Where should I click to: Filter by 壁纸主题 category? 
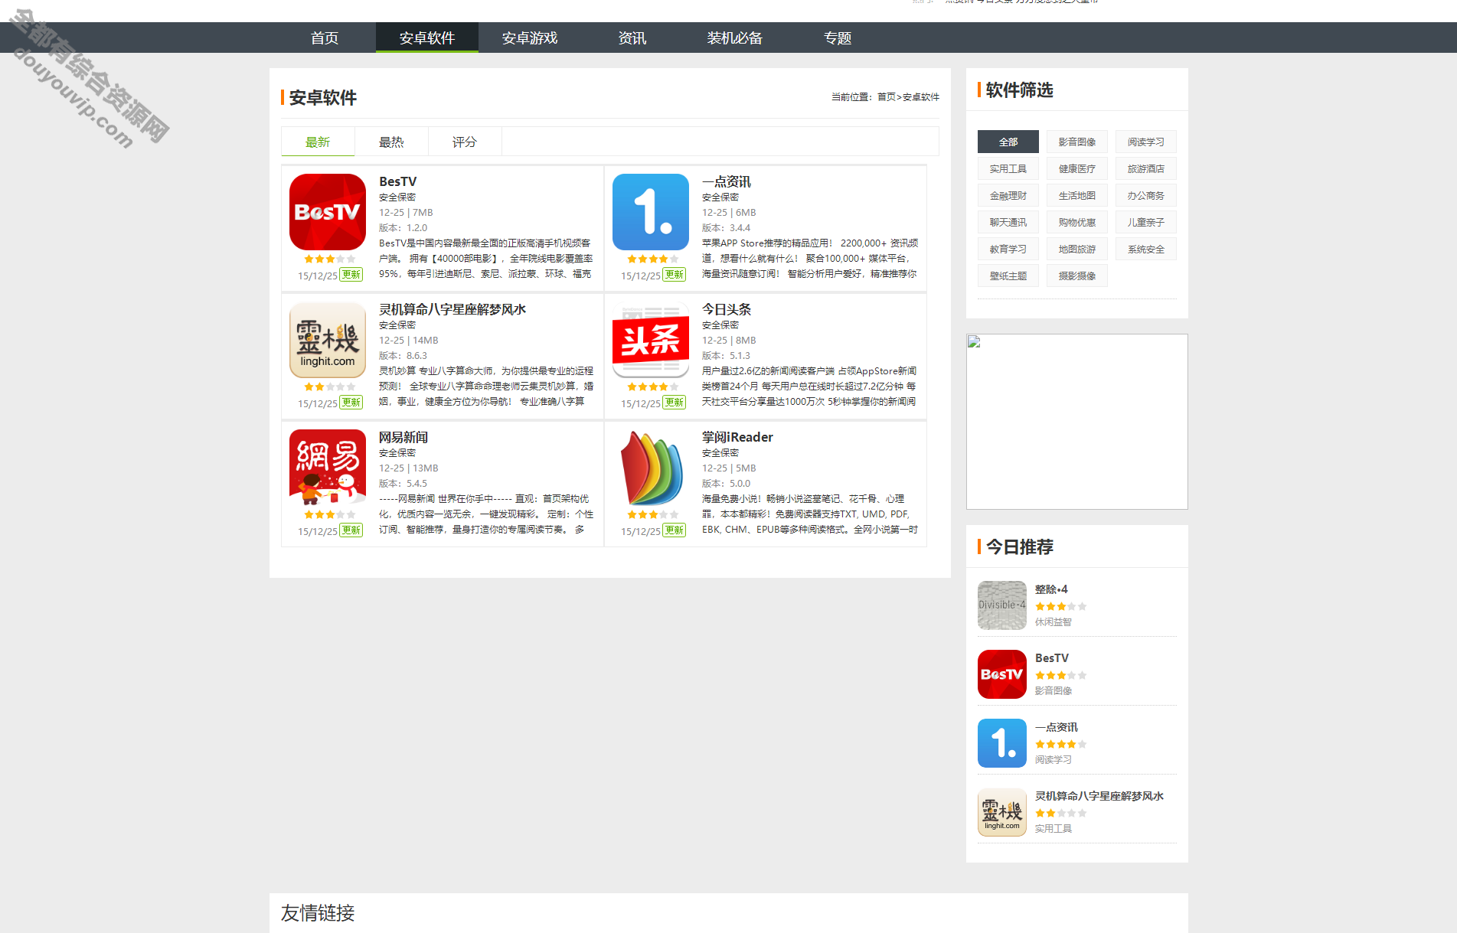(1008, 276)
